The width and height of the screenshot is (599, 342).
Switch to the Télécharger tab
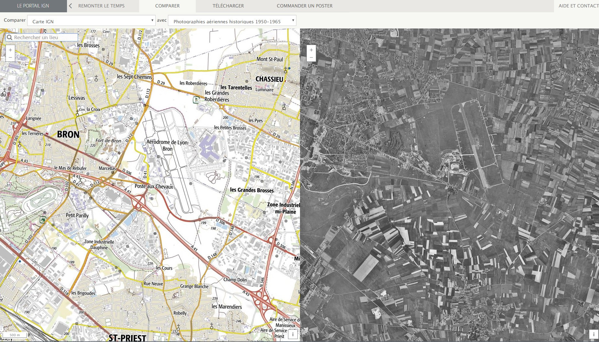pos(228,6)
